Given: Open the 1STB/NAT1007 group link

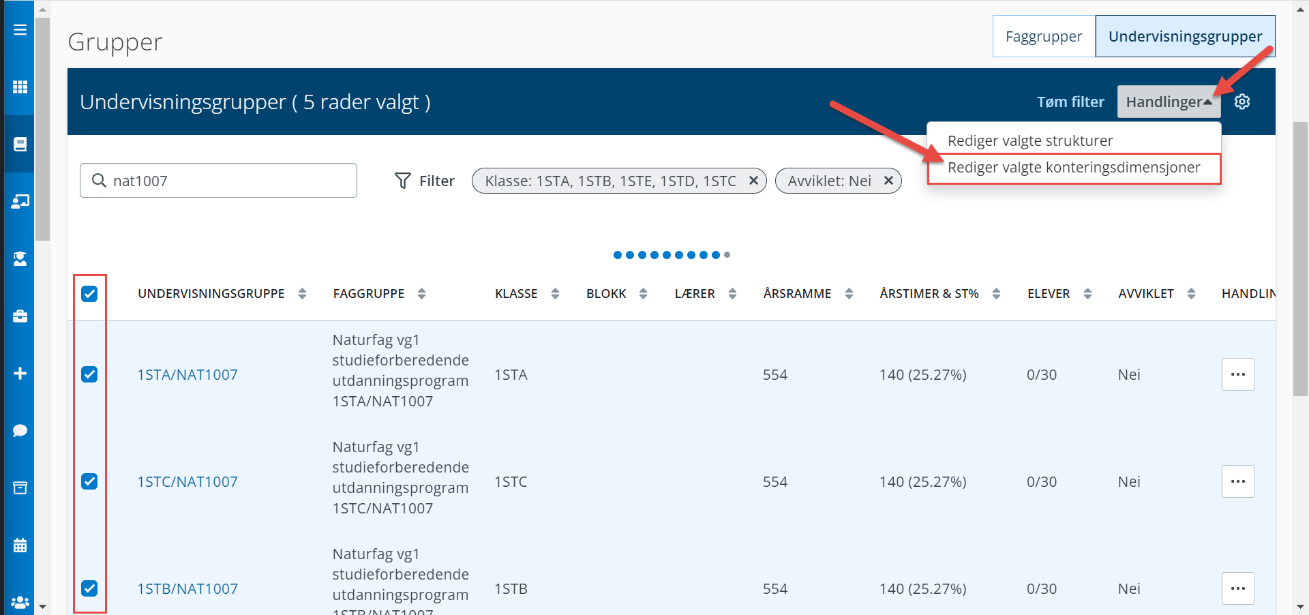Looking at the screenshot, I should [x=187, y=588].
